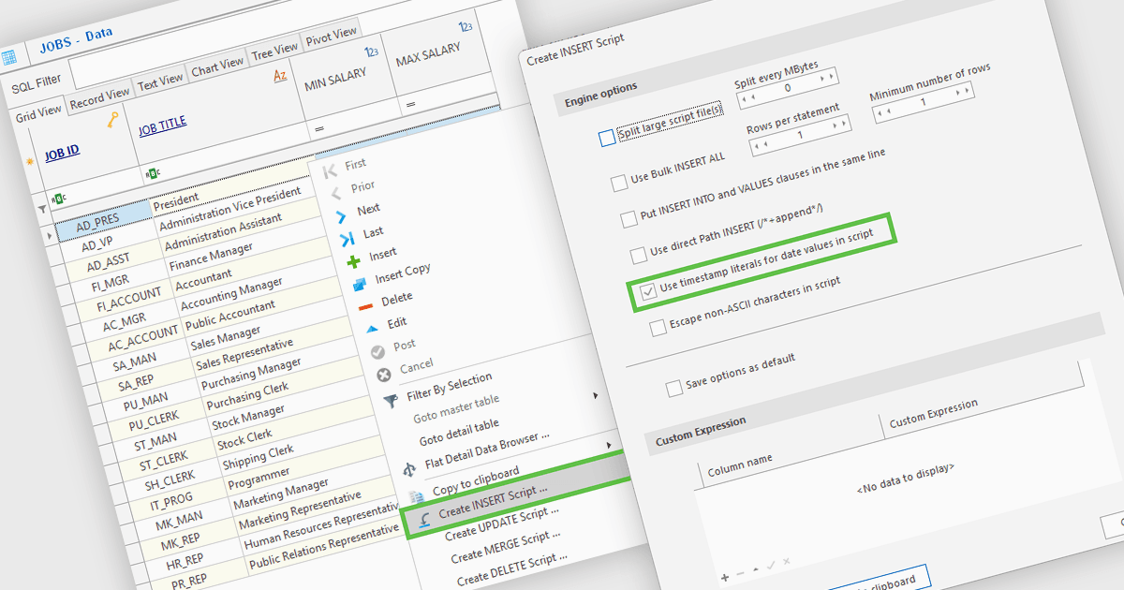Viewport: 1124px width, 590px height.
Task: Click the Prior record chevron icon
Action: [x=335, y=193]
